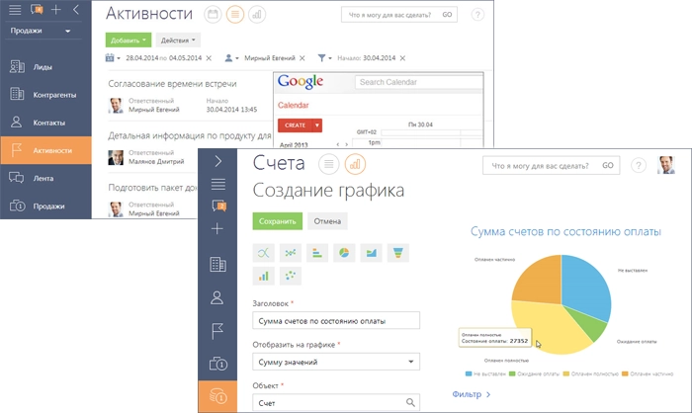The width and height of the screenshot is (692, 413).
Task: Click Search Calendar field in Google window
Action: 419,82
